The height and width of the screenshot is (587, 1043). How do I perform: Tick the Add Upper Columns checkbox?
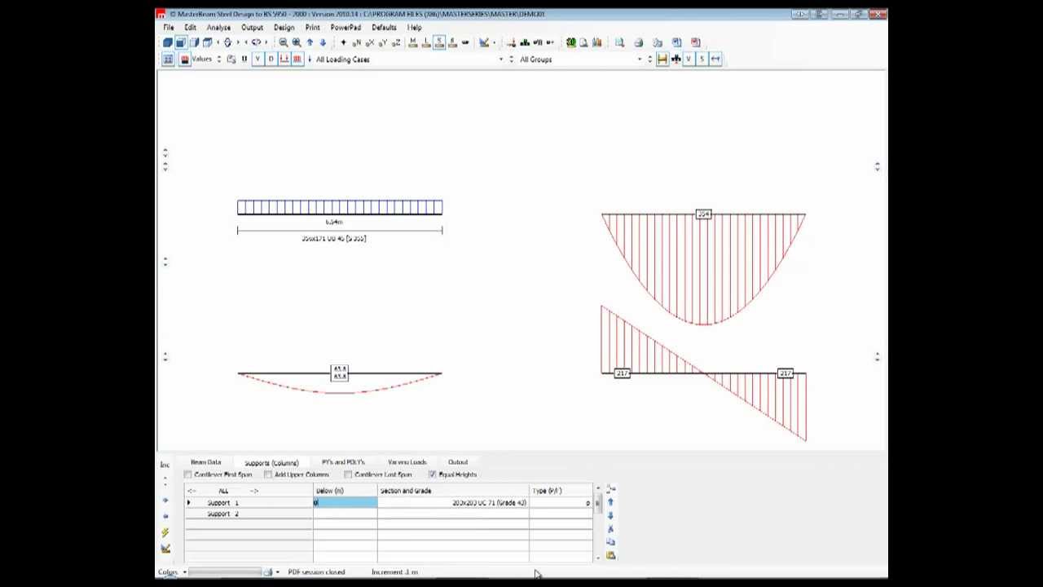[x=268, y=474]
